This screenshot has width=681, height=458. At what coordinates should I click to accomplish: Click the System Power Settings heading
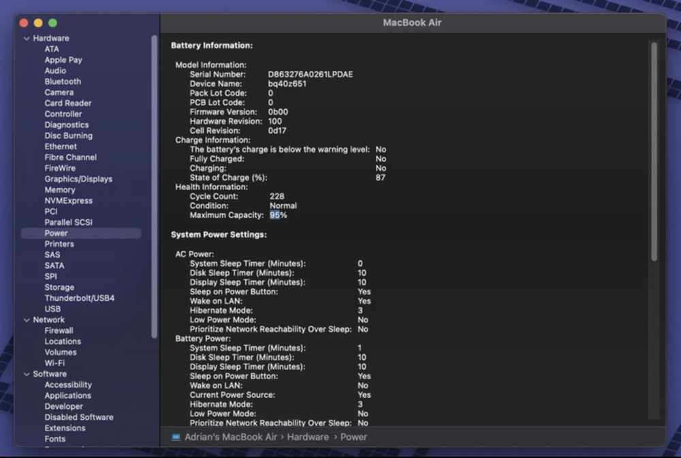pos(219,235)
